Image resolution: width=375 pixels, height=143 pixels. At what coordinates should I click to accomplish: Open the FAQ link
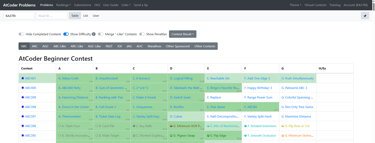point(97,5)
